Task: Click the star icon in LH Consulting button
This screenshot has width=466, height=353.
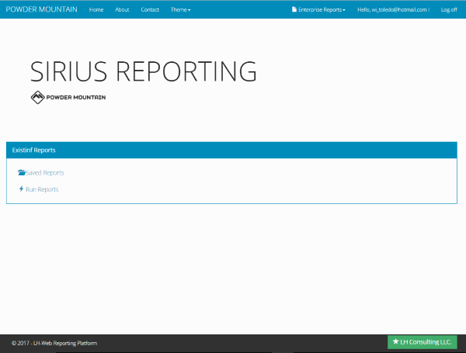Action: (395, 341)
